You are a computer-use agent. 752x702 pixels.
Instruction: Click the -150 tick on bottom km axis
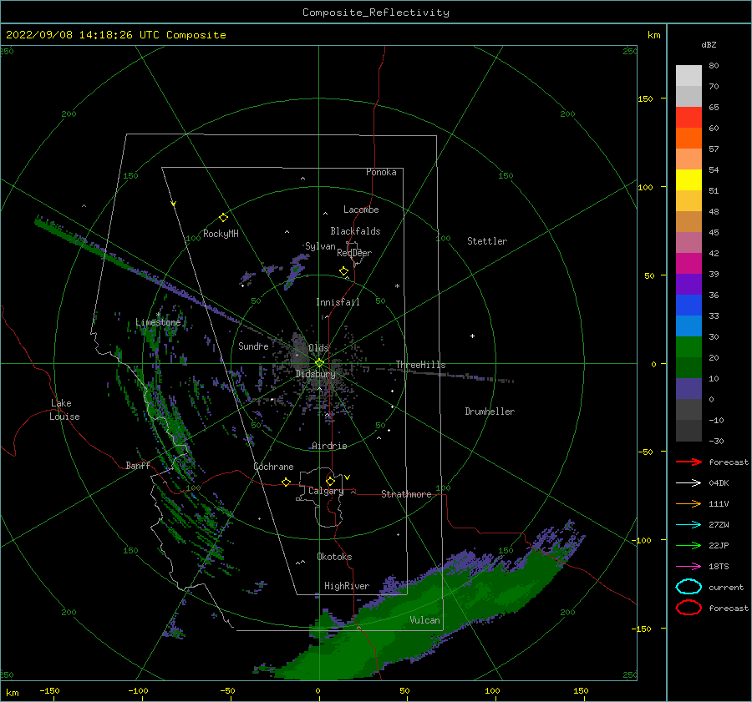(49, 690)
